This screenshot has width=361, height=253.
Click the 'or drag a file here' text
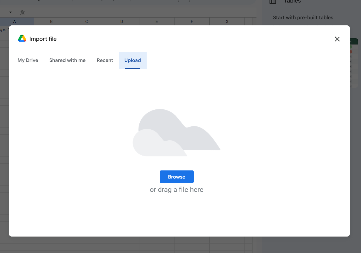click(176, 190)
